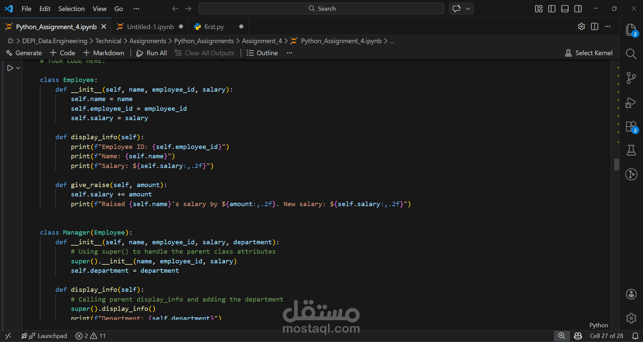Open the Selection menu
643x342 pixels.
[x=71, y=9]
